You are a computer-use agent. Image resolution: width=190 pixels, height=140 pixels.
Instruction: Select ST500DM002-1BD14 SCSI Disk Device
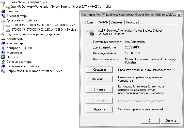tap(44, 30)
